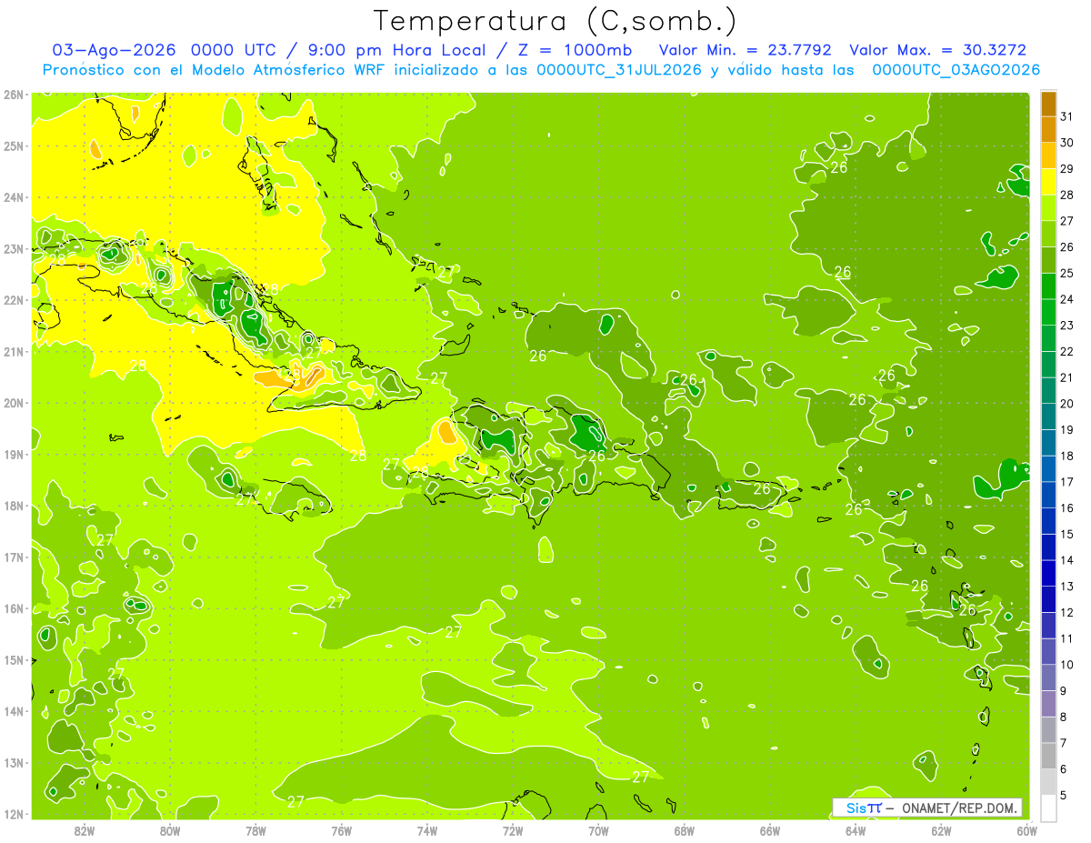
Task: Pick the legend swatch above the 31 label
Action: click(x=1048, y=104)
